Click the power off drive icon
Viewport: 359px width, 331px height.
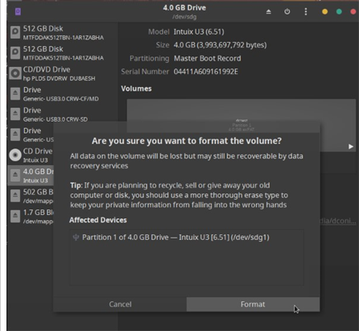click(x=287, y=11)
